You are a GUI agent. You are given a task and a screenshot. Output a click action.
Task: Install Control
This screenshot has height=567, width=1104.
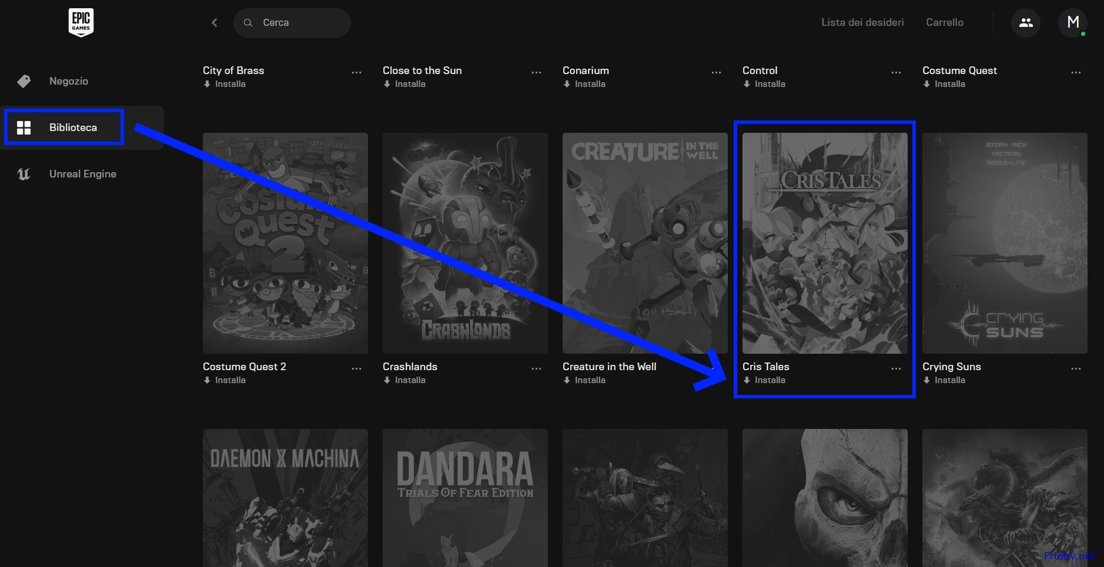(764, 84)
